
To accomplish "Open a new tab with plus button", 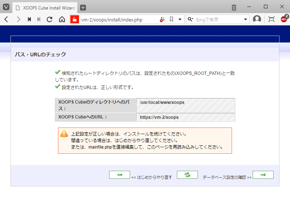I will [83, 8].
